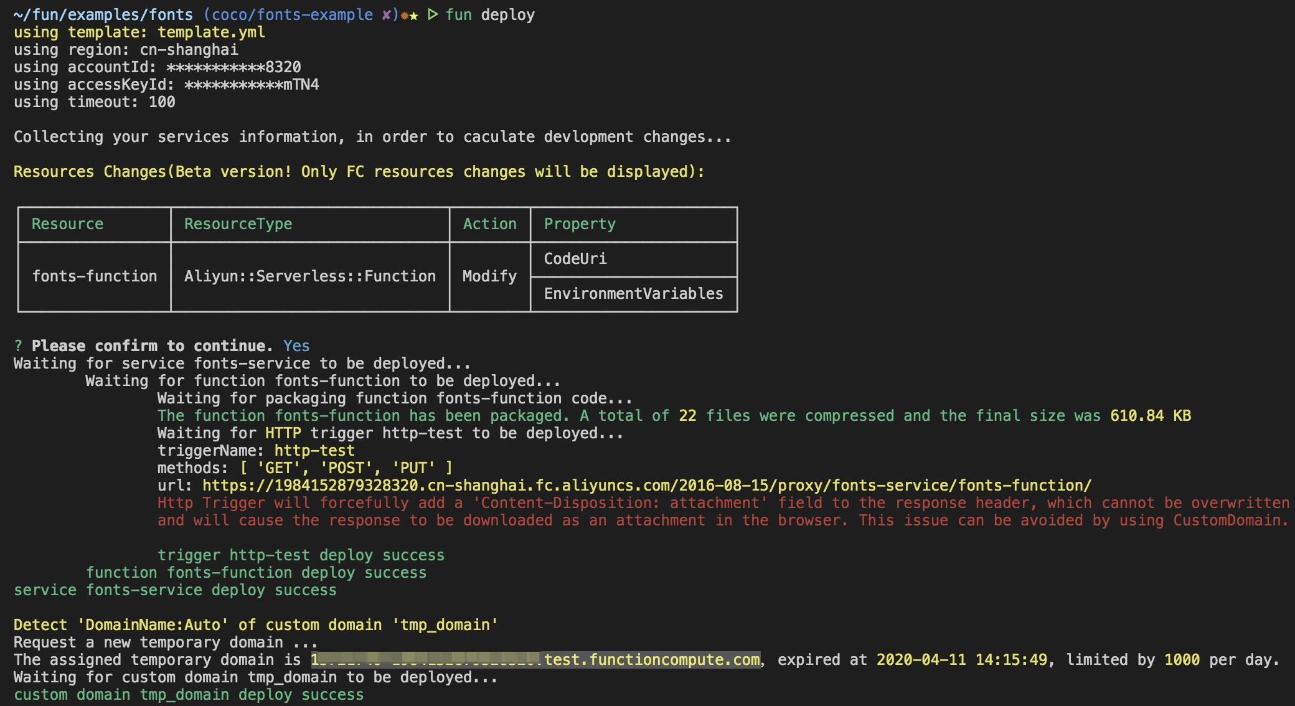Click the green question mark before Please confirm
The width and height of the screenshot is (1295, 706).
(18, 346)
